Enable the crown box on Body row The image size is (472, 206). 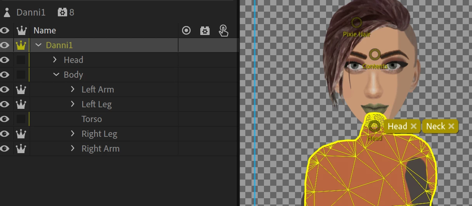coord(21,75)
